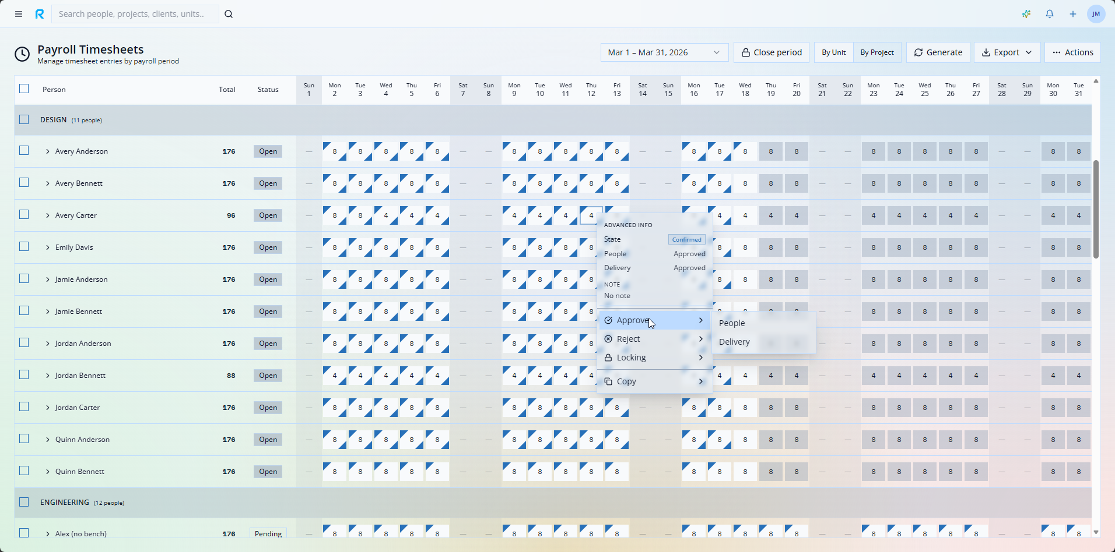Screen dimensions: 1115x552
Task: Click the Actions ellipsis button
Action: [1072, 52]
